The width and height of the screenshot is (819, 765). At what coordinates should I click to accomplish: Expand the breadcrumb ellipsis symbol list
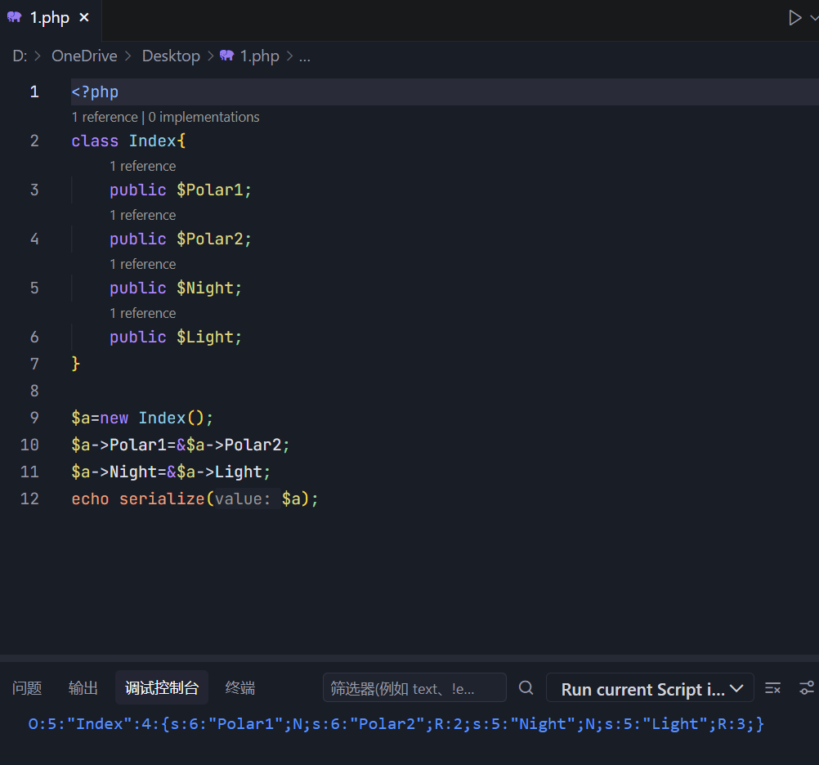pos(304,56)
